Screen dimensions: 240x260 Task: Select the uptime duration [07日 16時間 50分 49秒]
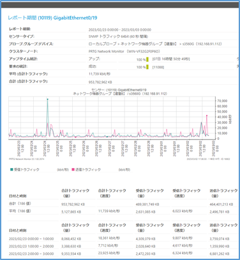click(171, 59)
